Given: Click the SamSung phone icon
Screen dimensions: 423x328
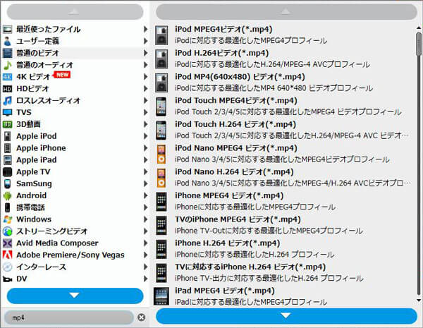Looking at the screenshot, I should [8, 183].
